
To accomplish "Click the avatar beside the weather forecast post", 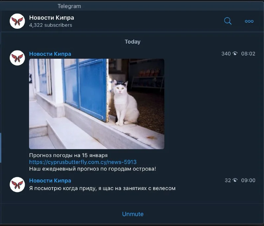I will click(17, 58).
